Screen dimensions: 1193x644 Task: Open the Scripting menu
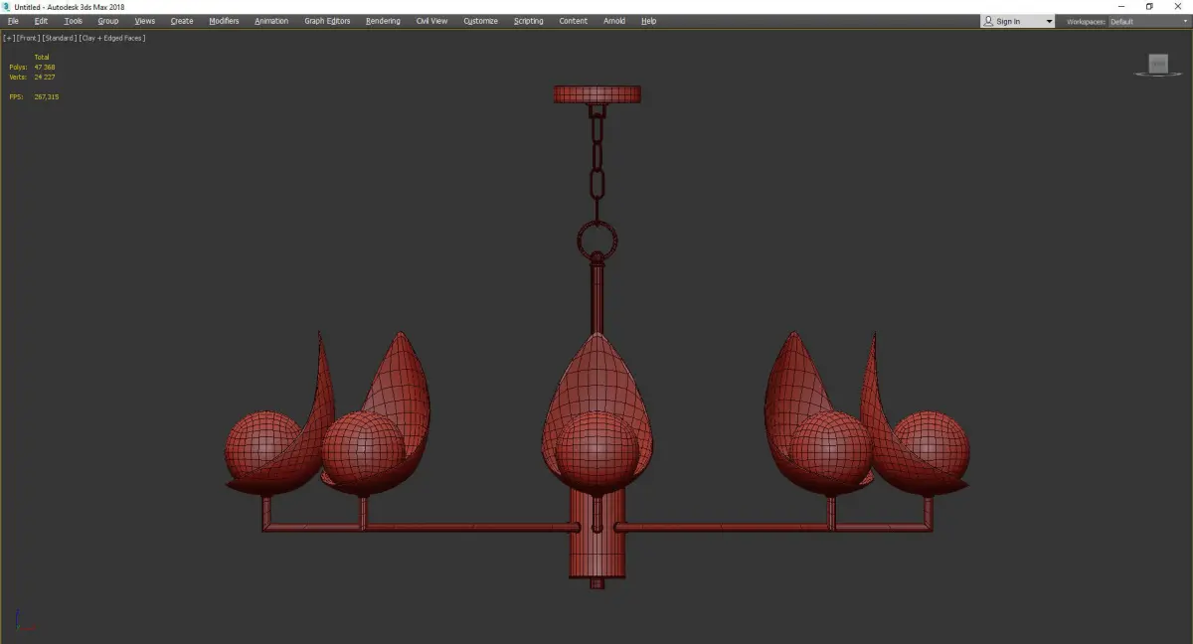(x=528, y=21)
